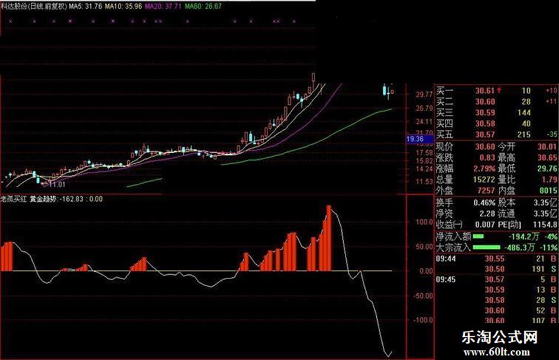Click the 净资 value 2.28
Image resolution: width=559 pixels, height=360 pixels.
487,213
